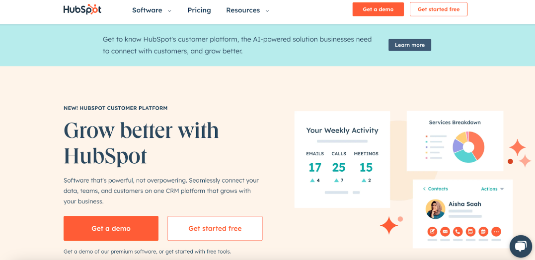This screenshot has width=535, height=260.
Task: Open the Pricing menu item
Action: (x=199, y=10)
